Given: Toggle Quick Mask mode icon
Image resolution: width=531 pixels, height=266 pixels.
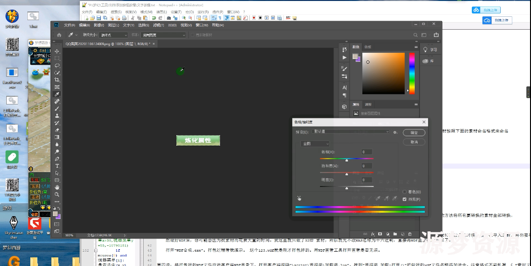Looking at the screenshot, I should (x=57, y=224).
